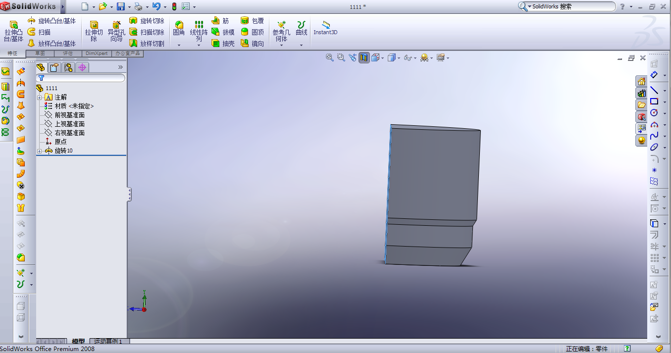Select the line sketch tool

tap(654, 90)
